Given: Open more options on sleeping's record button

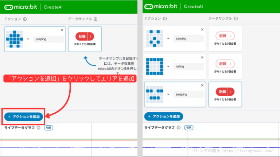Looking at the screenshot, I should pos(230,92).
